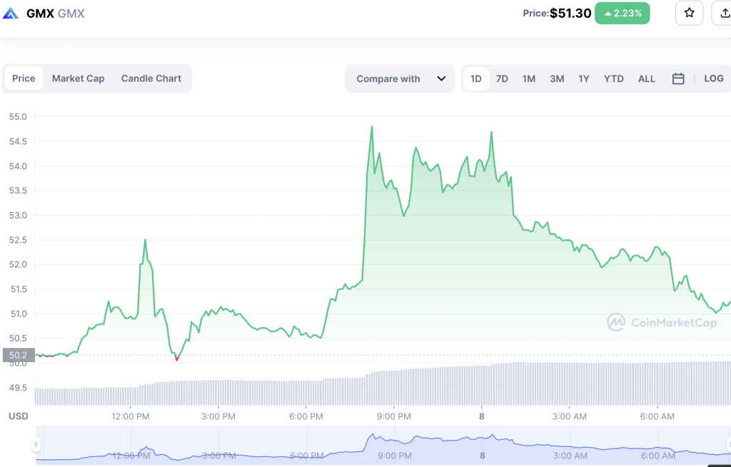This screenshot has height=467, width=731.
Task: Open the calendar date range picker
Action: [678, 79]
